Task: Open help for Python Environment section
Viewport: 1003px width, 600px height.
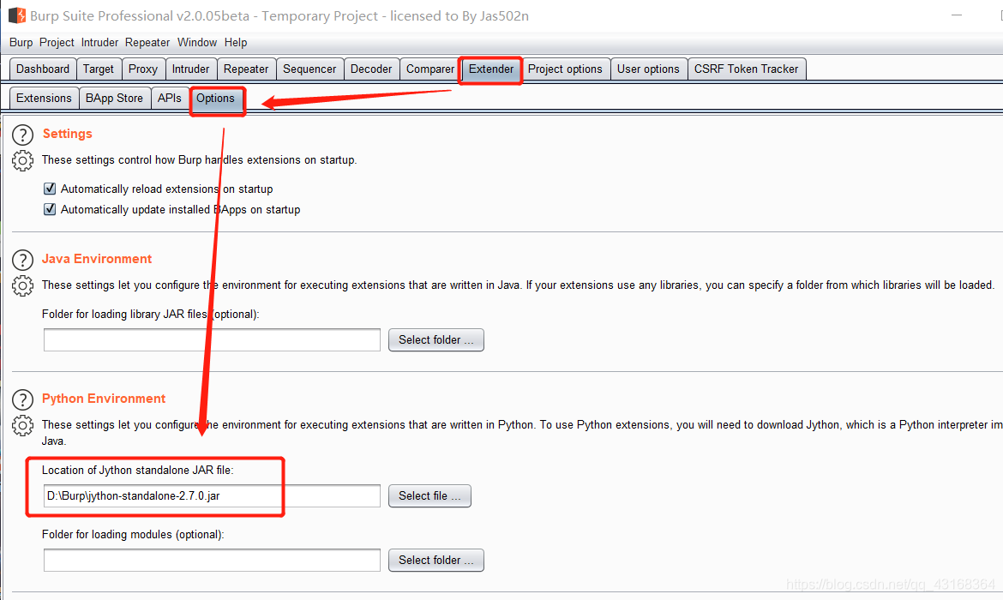Action: click(22, 399)
